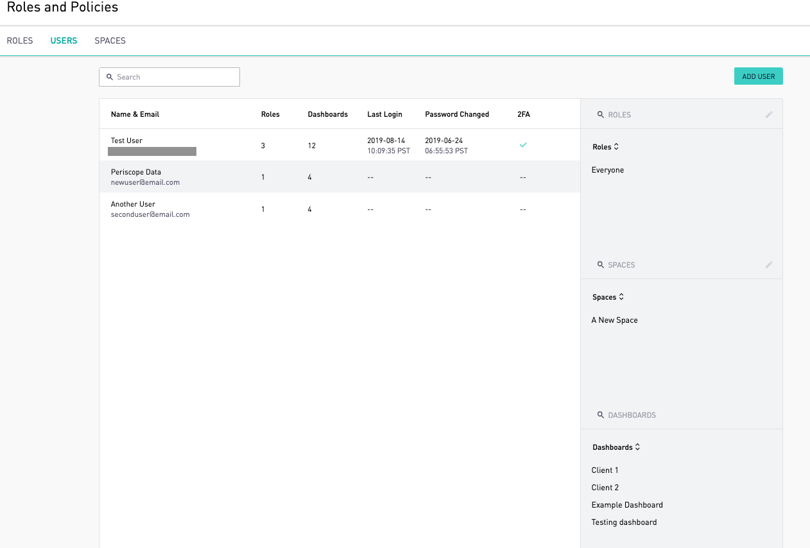Click the 10:09:35 PST login time
Screen dimensions: 810x548
pos(388,151)
